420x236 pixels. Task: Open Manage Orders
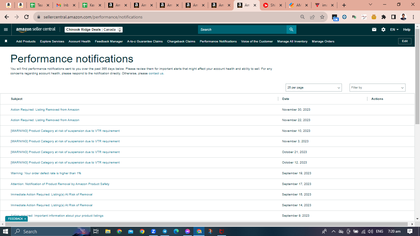tap(323, 41)
